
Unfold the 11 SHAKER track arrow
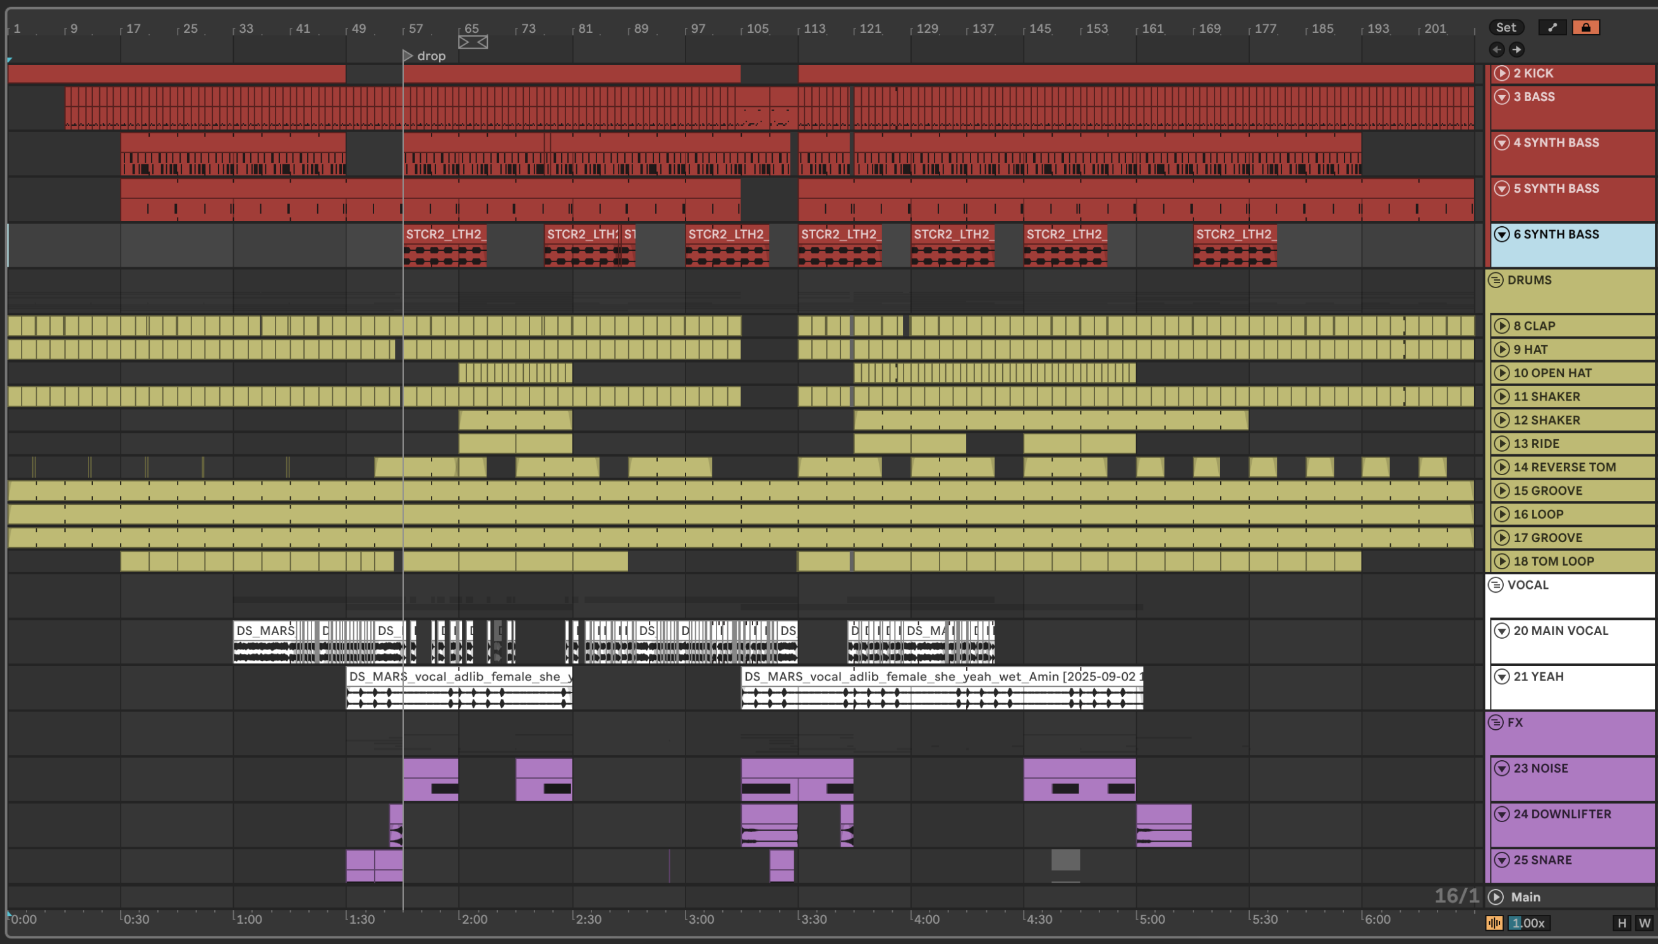(x=1501, y=397)
